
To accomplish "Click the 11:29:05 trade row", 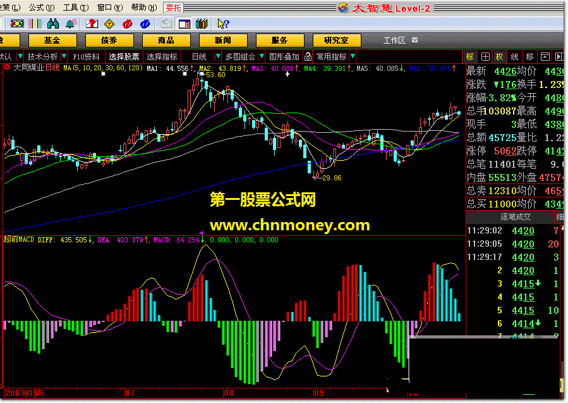I will 514,244.
